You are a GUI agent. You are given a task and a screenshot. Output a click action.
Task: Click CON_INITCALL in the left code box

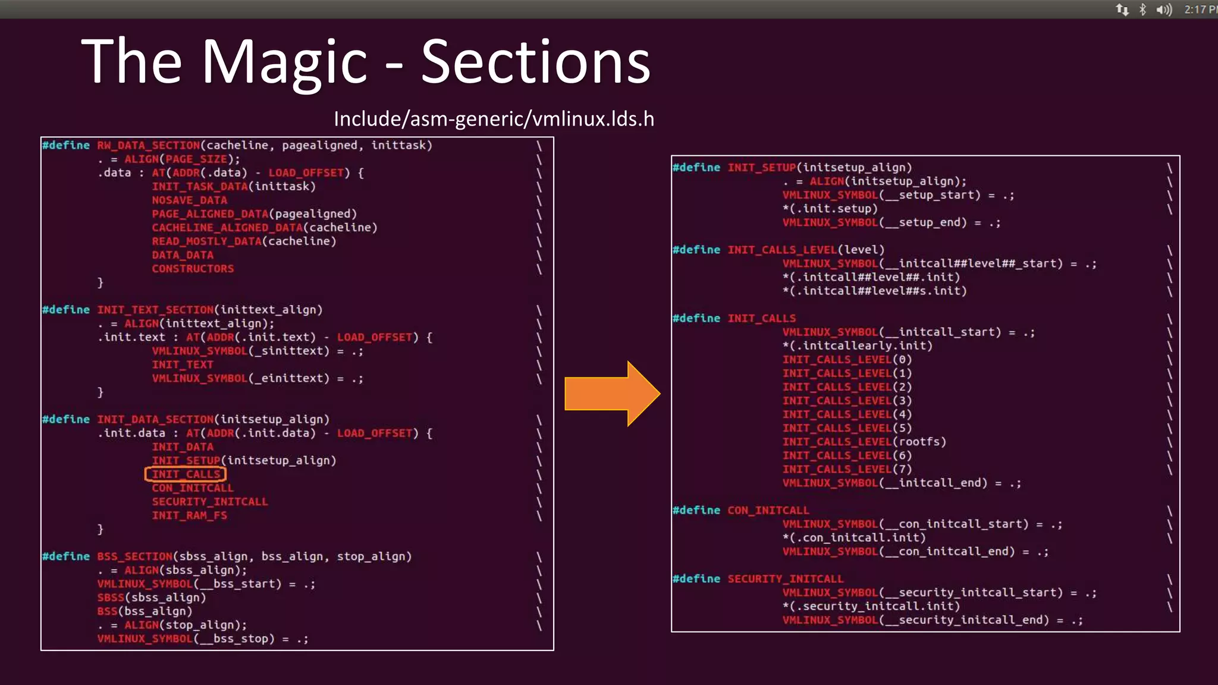click(193, 488)
